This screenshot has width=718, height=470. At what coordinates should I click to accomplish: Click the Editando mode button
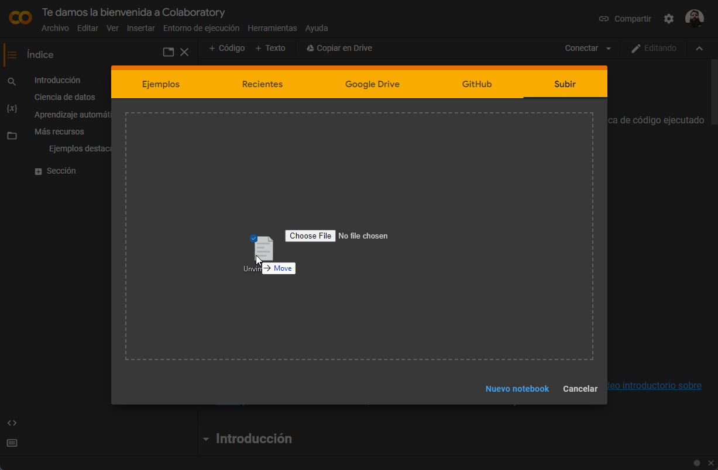(654, 48)
